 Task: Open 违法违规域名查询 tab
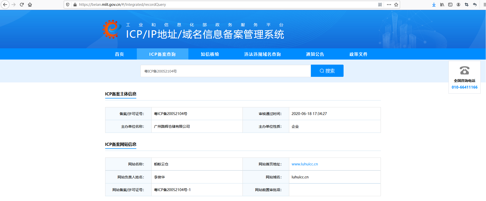tap(263, 54)
